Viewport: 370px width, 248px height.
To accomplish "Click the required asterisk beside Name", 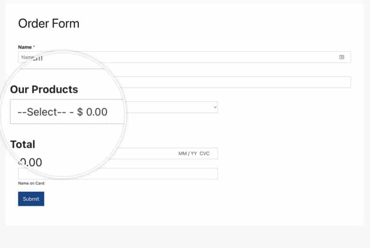I will click(34, 47).
